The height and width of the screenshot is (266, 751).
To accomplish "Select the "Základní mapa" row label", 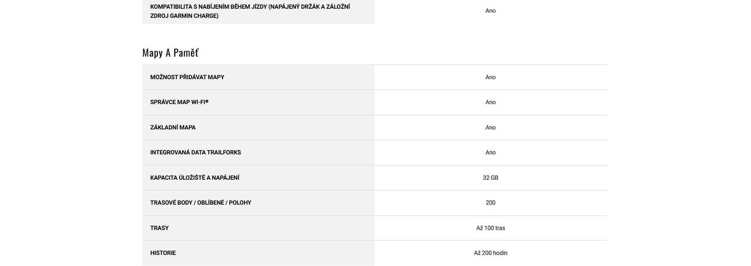I will coord(173,127).
